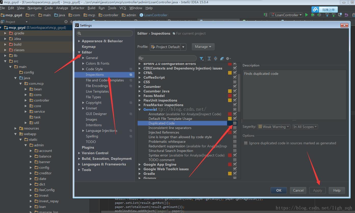This screenshot has height=213, width=355.
Task: Click the filter inspections funnel icon
Action: click(x=201, y=59)
